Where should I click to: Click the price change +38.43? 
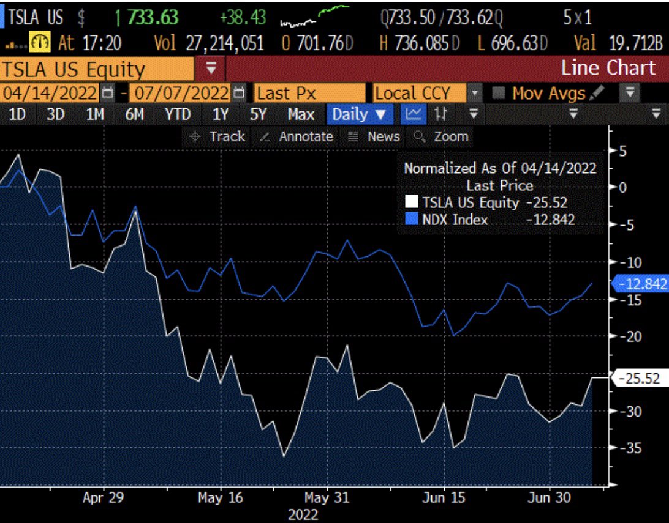tap(243, 18)
